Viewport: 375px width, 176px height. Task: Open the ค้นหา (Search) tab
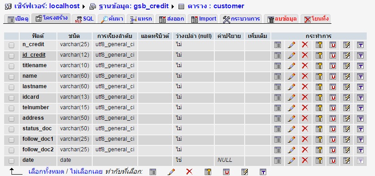click(112, 19)
